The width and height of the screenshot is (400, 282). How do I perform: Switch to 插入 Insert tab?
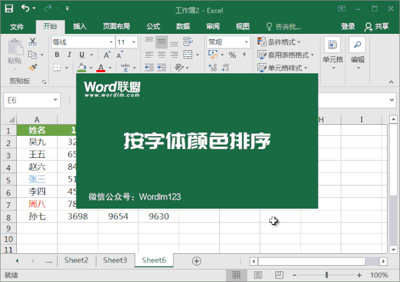tap(80, 26)
